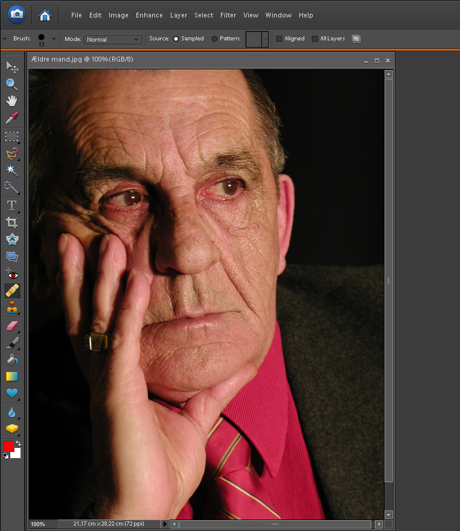This screenshot has height=531, width=460.
Task: Open the pattern picker dropdown
Action: pos(265,40)
